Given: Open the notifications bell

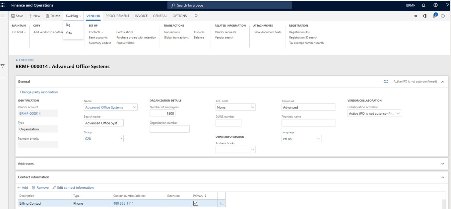Looking at the screenshot, I should (423, 5).
